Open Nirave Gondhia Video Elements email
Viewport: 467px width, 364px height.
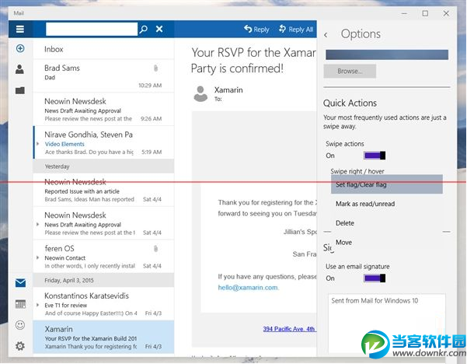tap(103, 142)
